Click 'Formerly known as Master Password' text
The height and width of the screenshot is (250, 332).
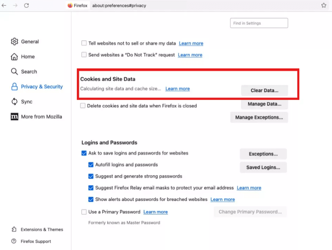pos(124,223)
